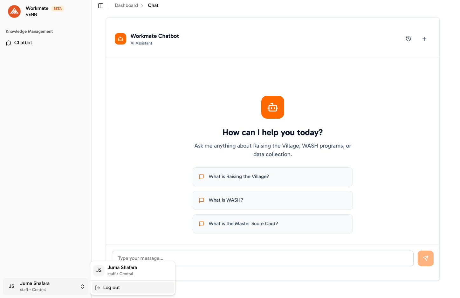The image size is (460, 298).
Task: Click the Workmate orange logo
Action: pyautogui.click(x=14, y=11)
